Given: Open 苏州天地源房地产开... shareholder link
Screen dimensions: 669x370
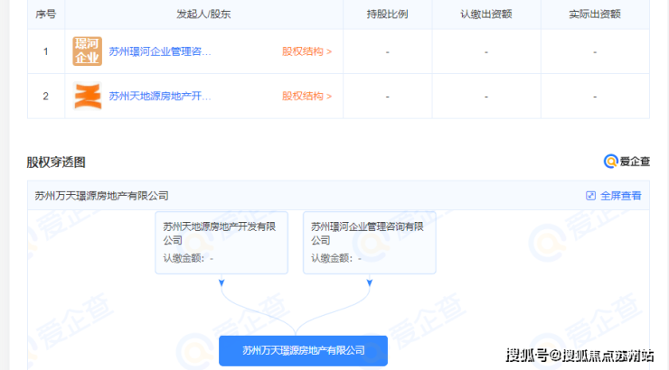Looking at the screenshot, I should (160, 96).
